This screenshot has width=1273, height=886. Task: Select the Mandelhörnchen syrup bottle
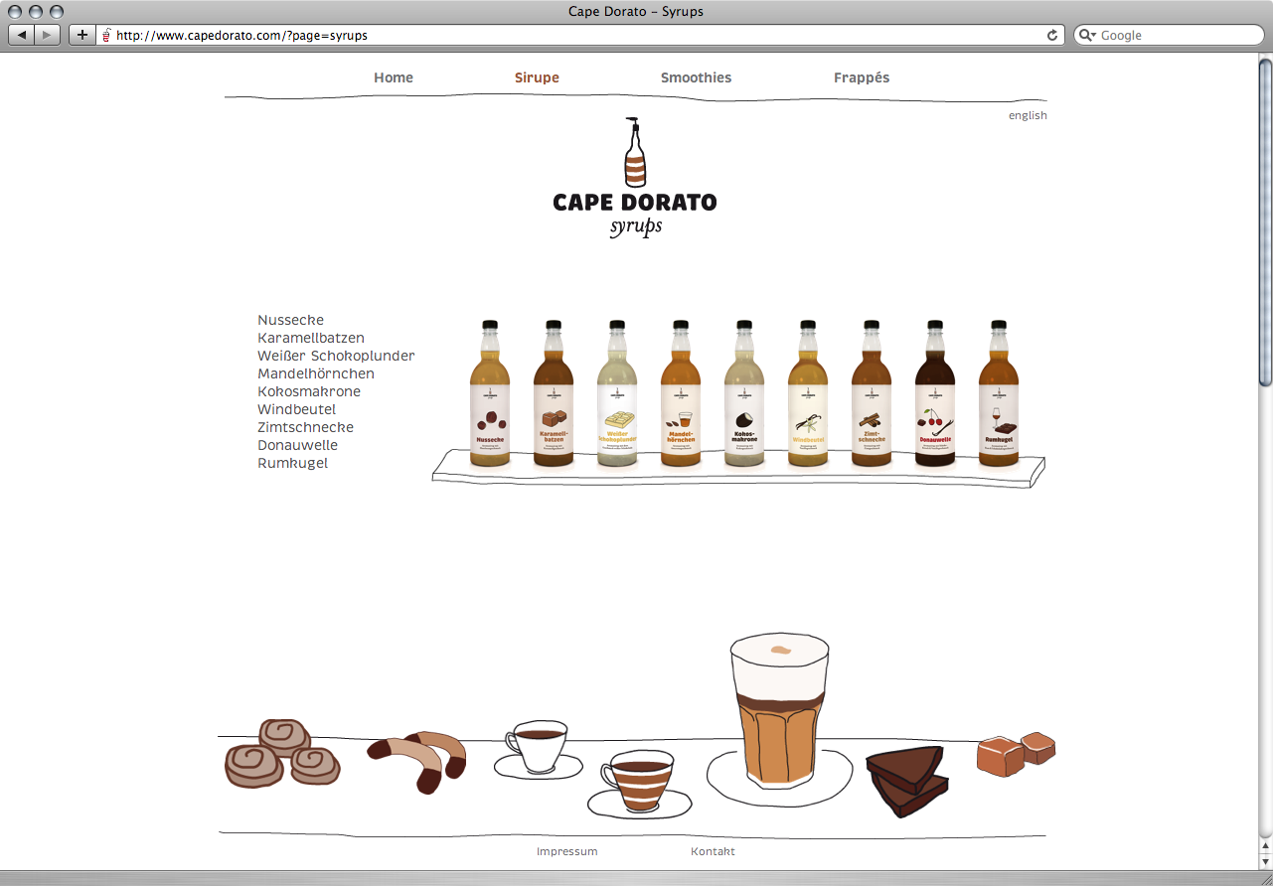pos(681,393)
